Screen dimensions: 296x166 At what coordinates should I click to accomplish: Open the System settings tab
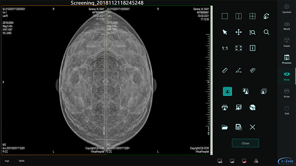coord(286,8)
